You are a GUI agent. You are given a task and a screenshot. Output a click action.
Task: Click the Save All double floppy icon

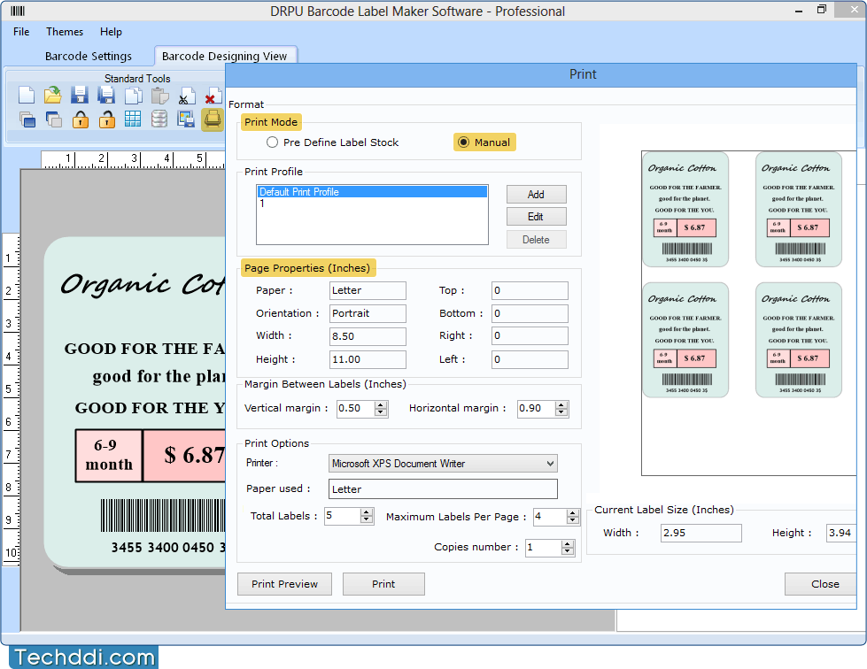coord(106,95)
